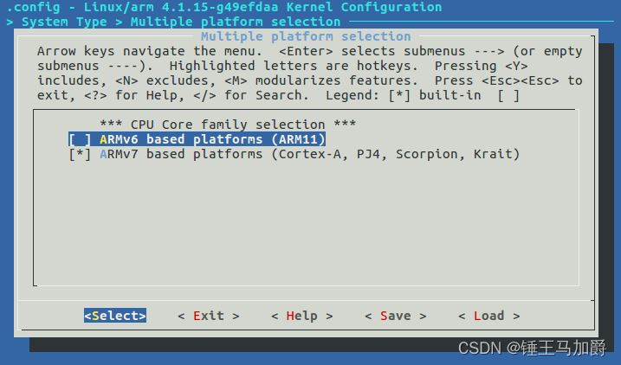Screen dimensions: 621x365
Task: Click the < Save > button
Action: click(395, 316)
